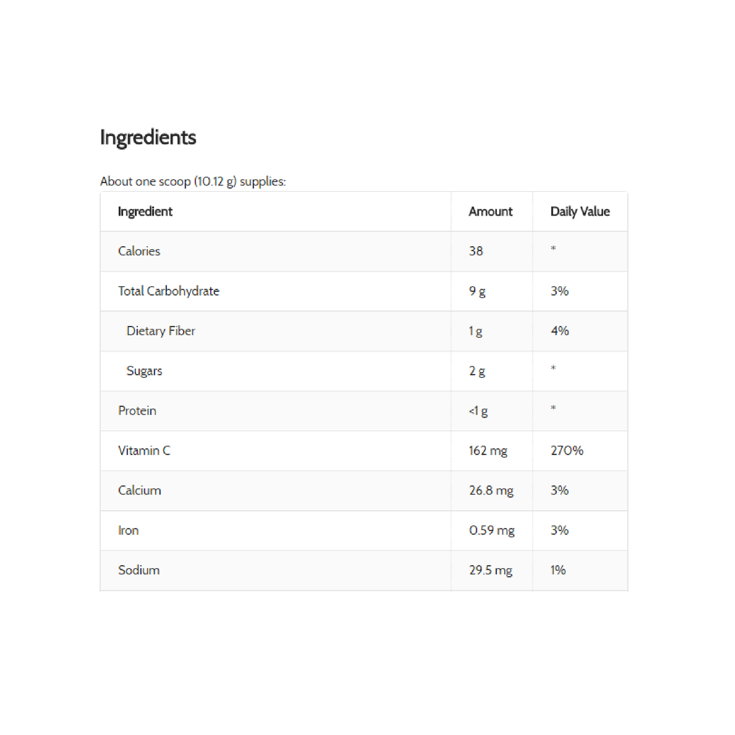Click the Calcium row label
Image resolution: width=735 pixels, height=735 pixels.
(139, 490)
